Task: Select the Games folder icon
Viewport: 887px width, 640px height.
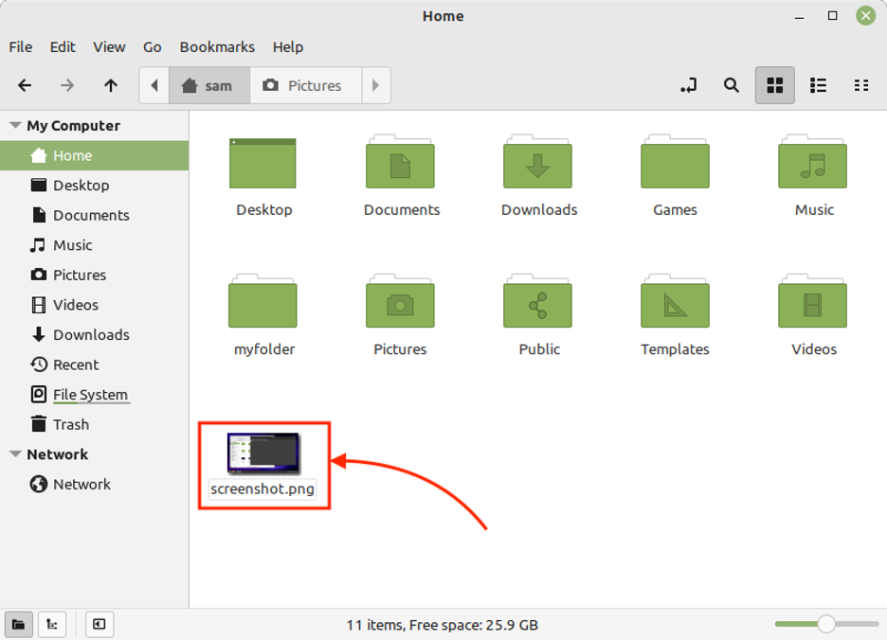Action: tap(675, 162)
